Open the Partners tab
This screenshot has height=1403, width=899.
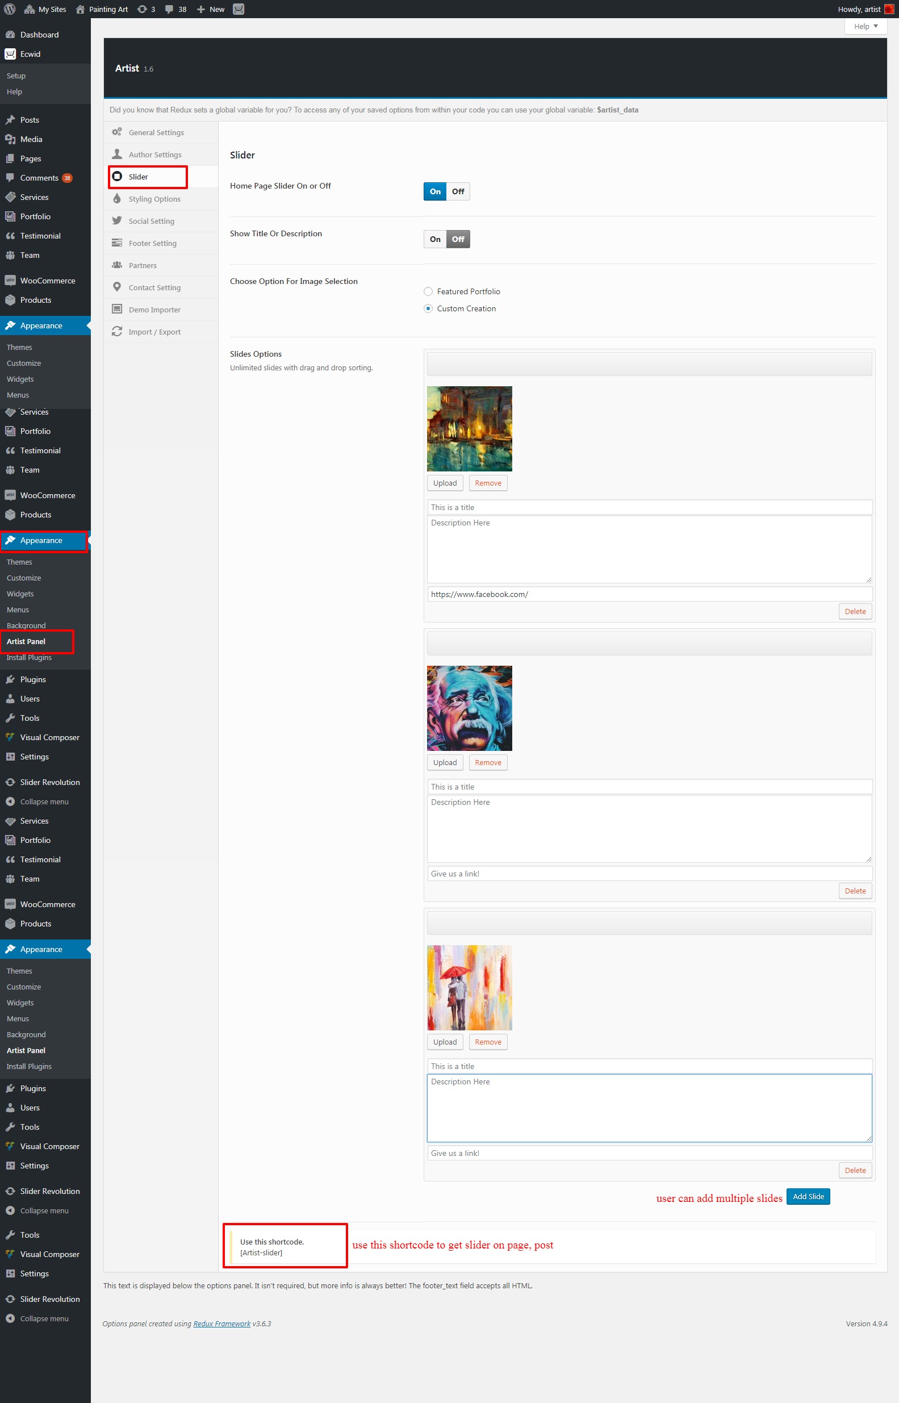point(161,265)
